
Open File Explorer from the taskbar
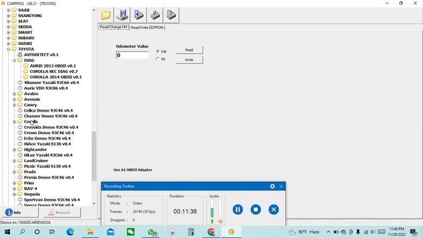tap(90, 232)
